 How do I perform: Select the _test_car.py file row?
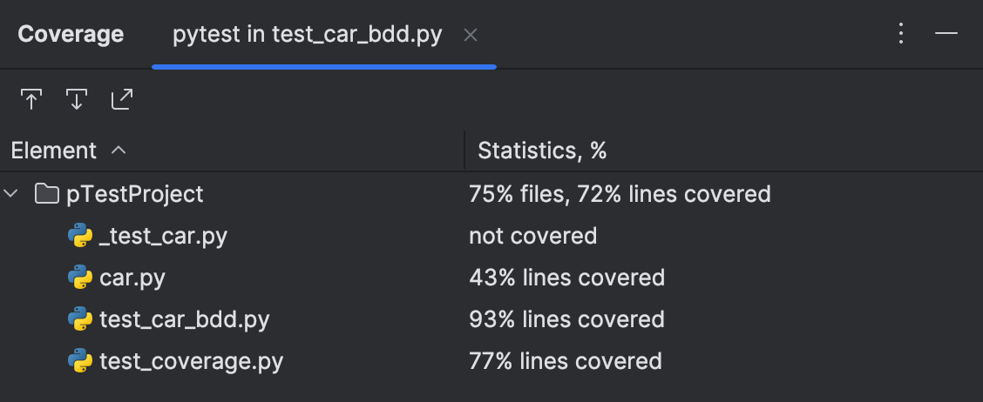[163, 236]
